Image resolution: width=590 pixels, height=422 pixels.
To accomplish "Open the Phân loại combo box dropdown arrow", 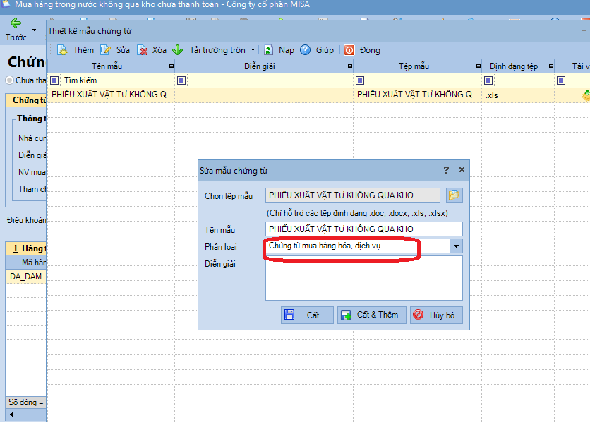I will click(x=456, y=246).
